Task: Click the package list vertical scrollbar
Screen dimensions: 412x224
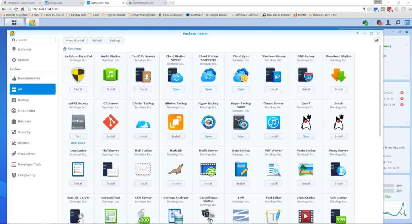Action: point(380,91)
